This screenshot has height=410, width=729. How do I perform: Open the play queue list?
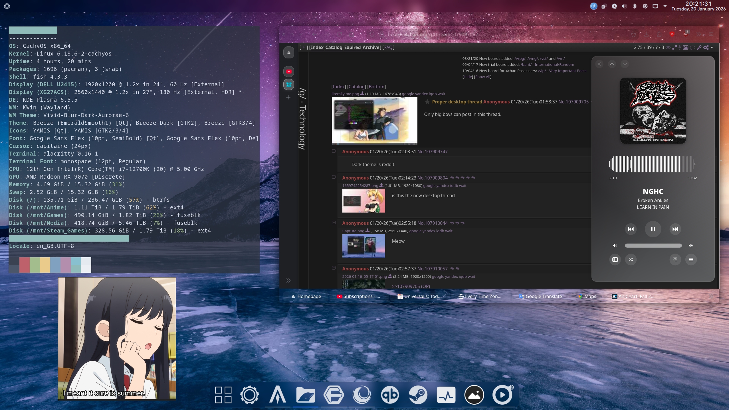click(675, 260)
